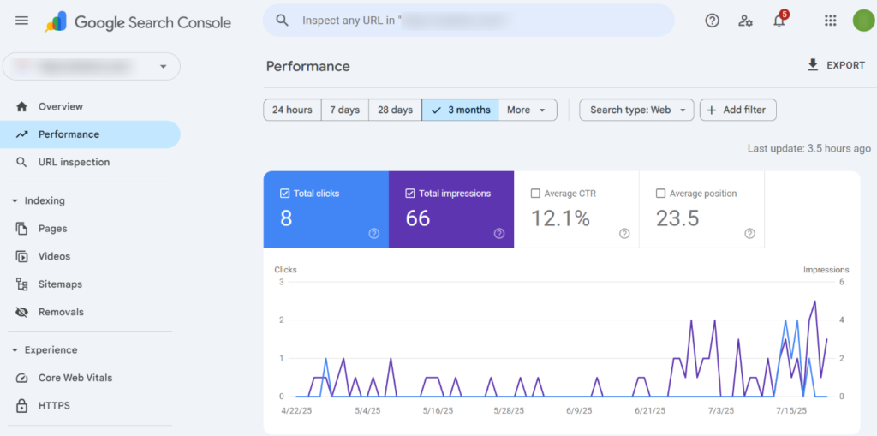Open Sitemaps in sidebar
Image resolution: width=877 pixels, height=436 pixels.
click(90, 284)
